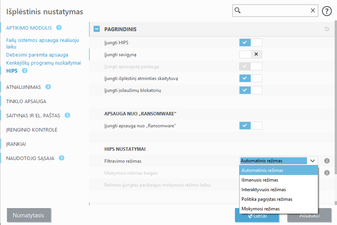Click the revert arrow in Pagrindinis header
The width and height of the screenshot is (337, 225).
[x=327, y=29]
